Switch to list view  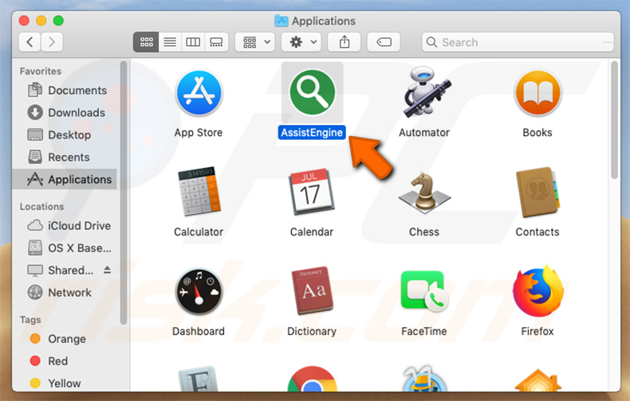170,42
